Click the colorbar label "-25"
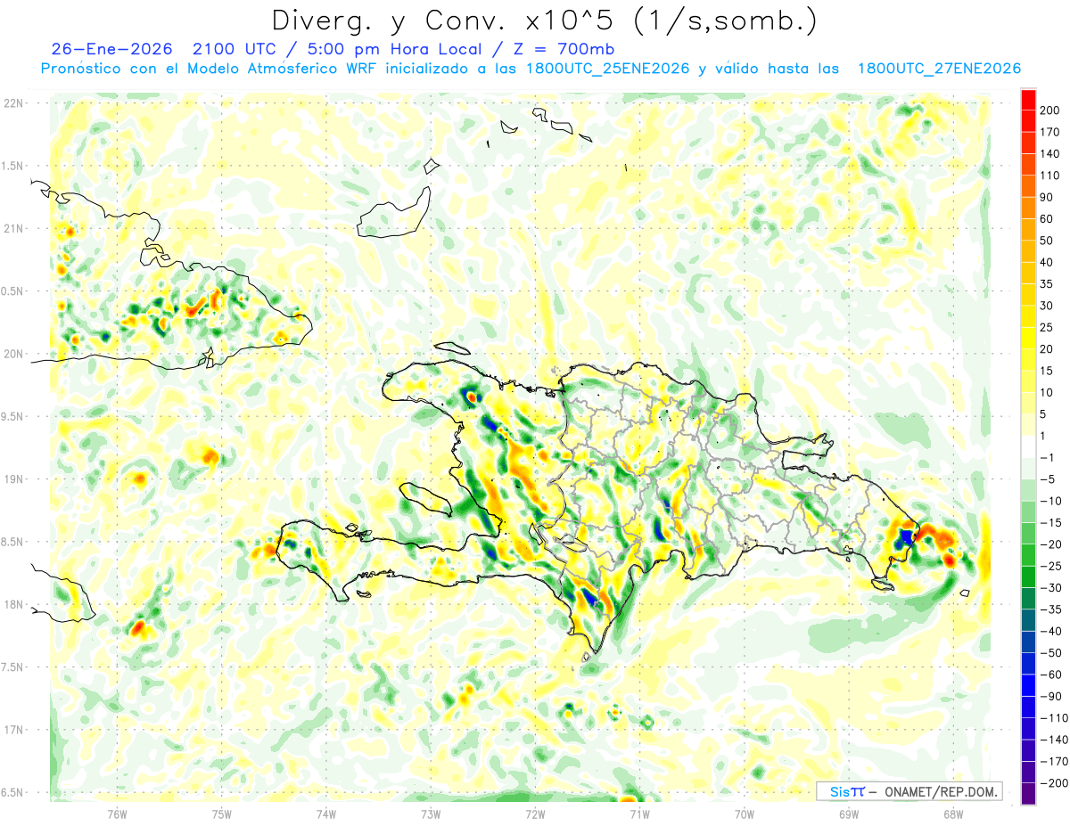The height and width of the screenshot is (826, 1070). coord(1051,566)
